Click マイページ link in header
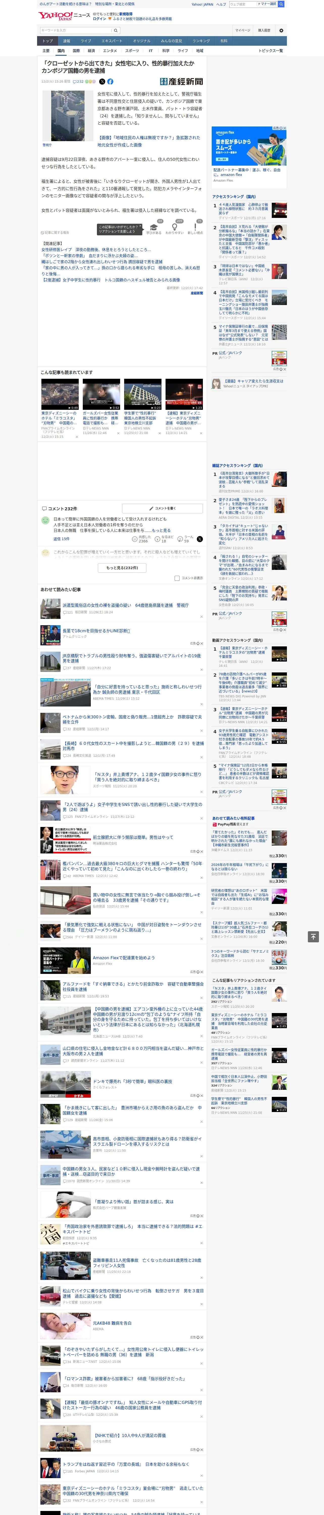 click(x=242, y=31)
